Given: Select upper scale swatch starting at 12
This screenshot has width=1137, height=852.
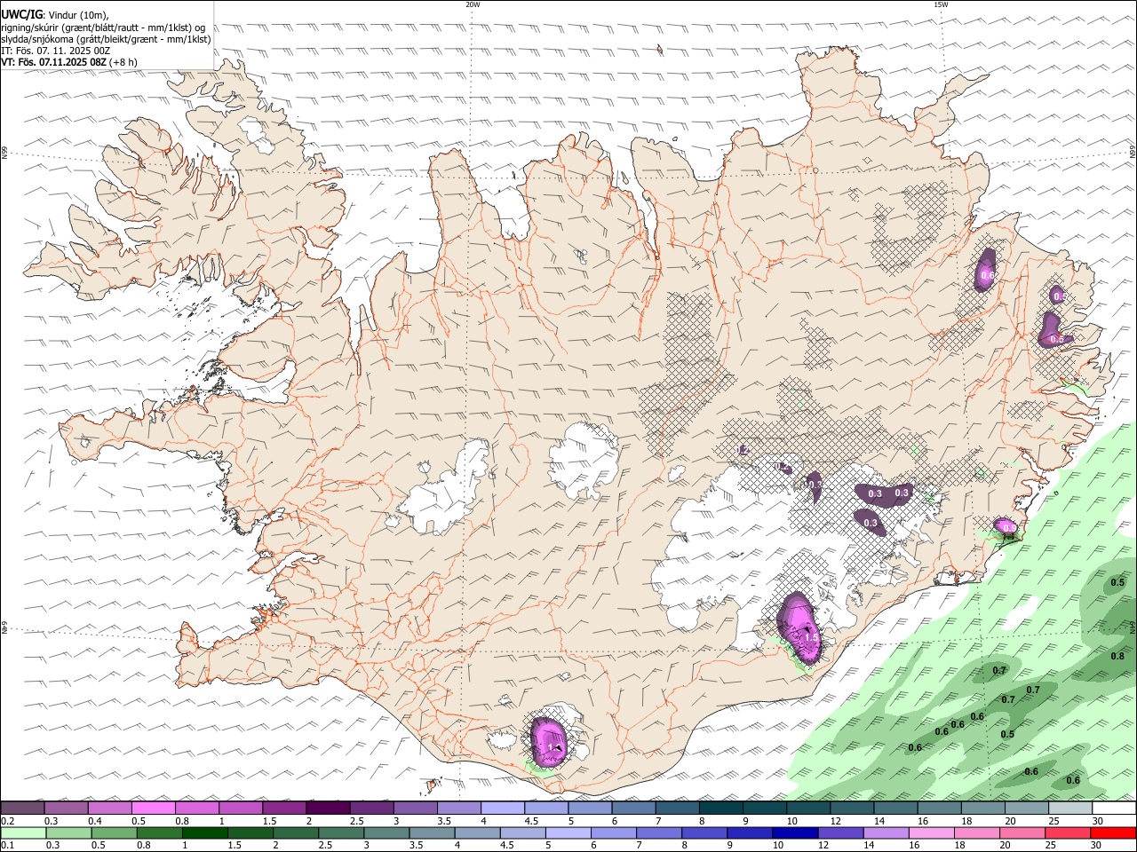Looking at the screenshot, I should (x=851, y=808).
